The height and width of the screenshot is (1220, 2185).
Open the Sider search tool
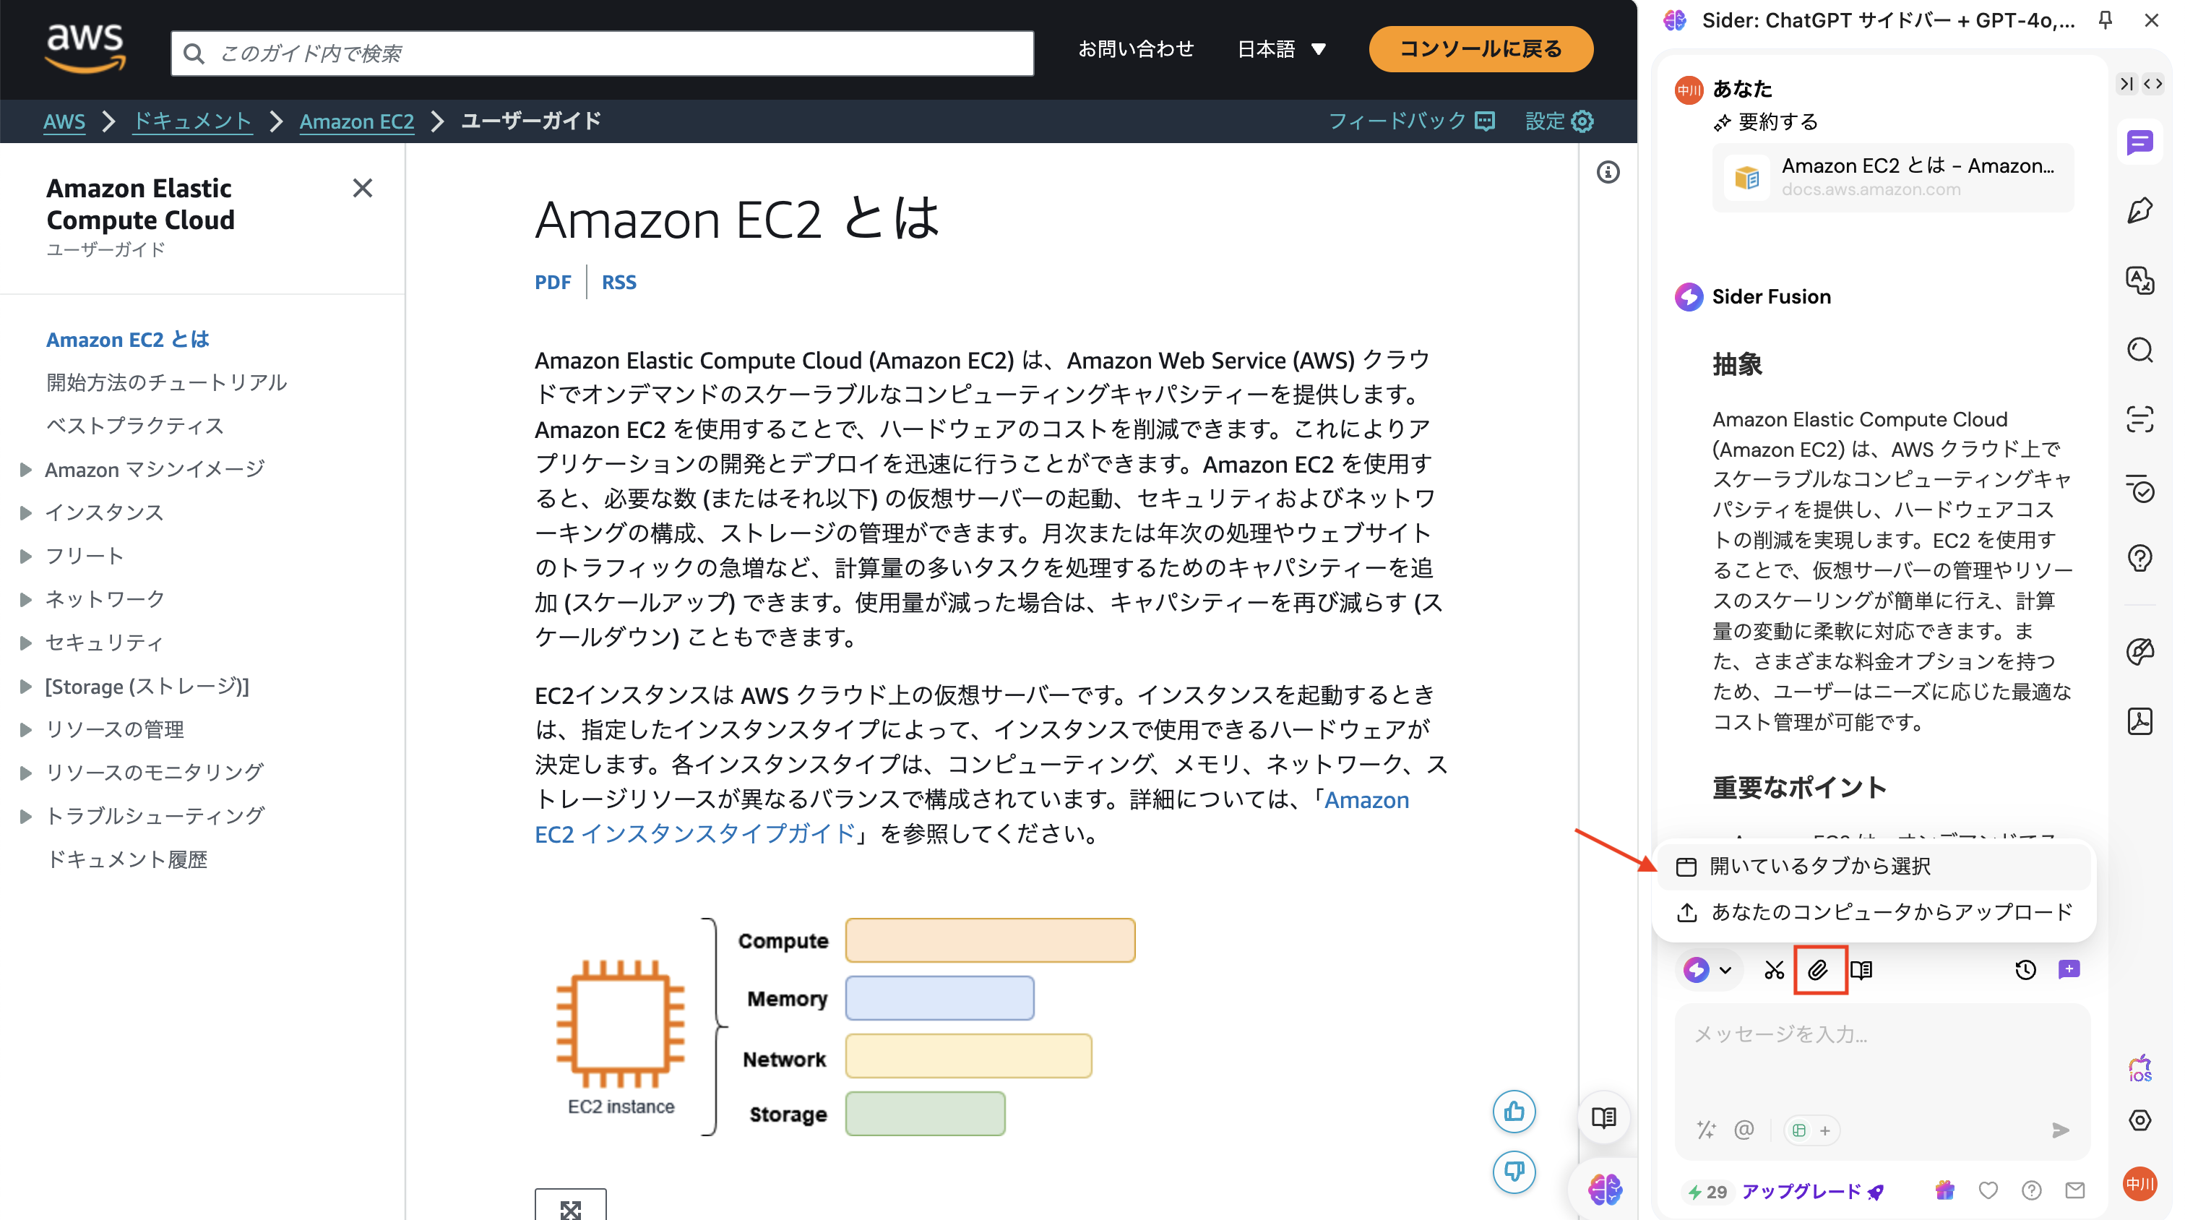2139,350
